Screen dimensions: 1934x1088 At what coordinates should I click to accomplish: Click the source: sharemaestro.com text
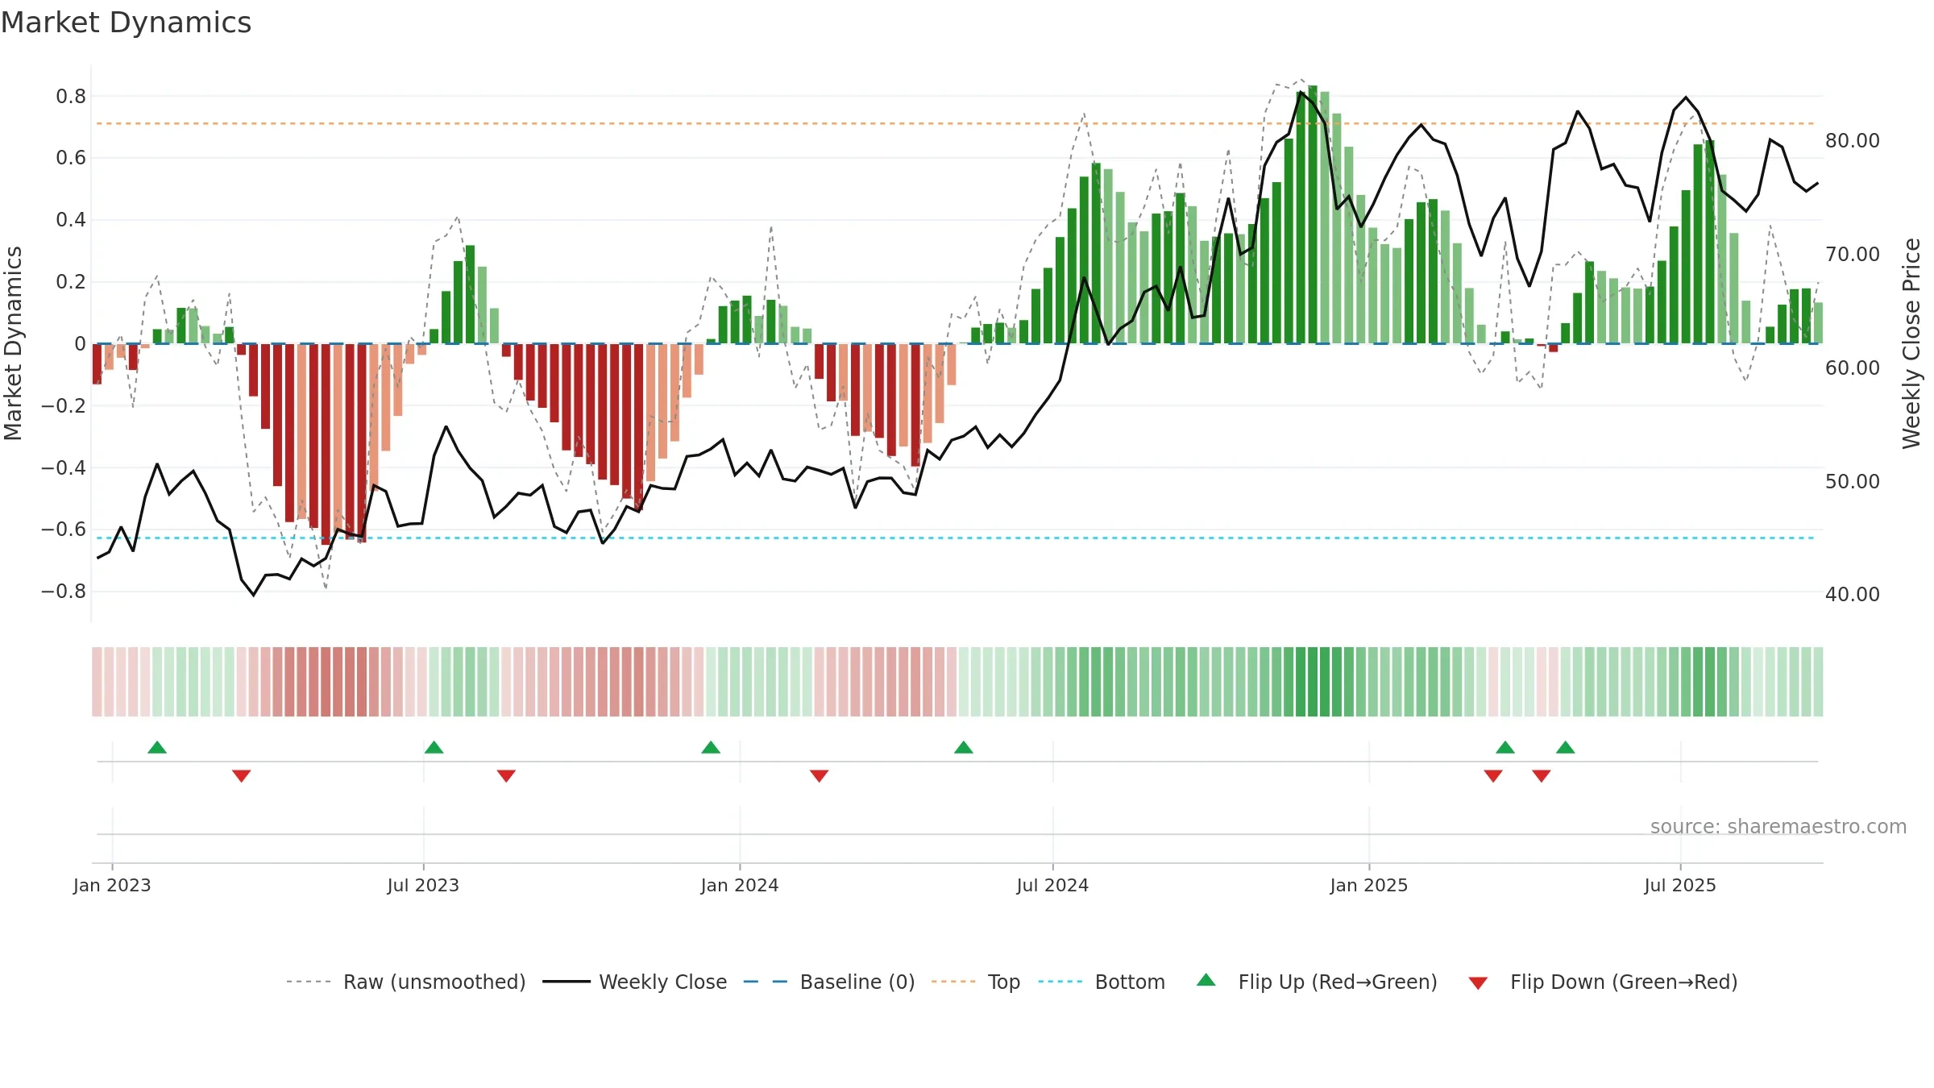pos(1778,826)
